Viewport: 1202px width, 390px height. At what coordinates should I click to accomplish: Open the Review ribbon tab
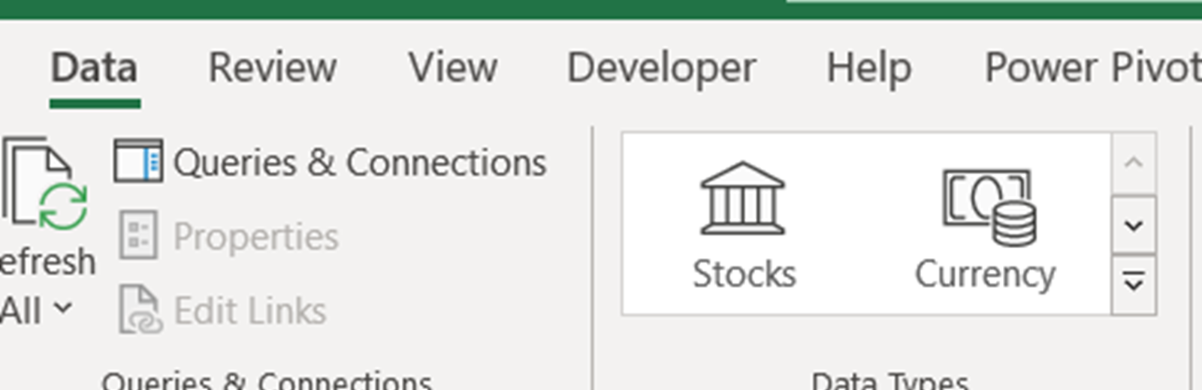(x=273, y=68)
